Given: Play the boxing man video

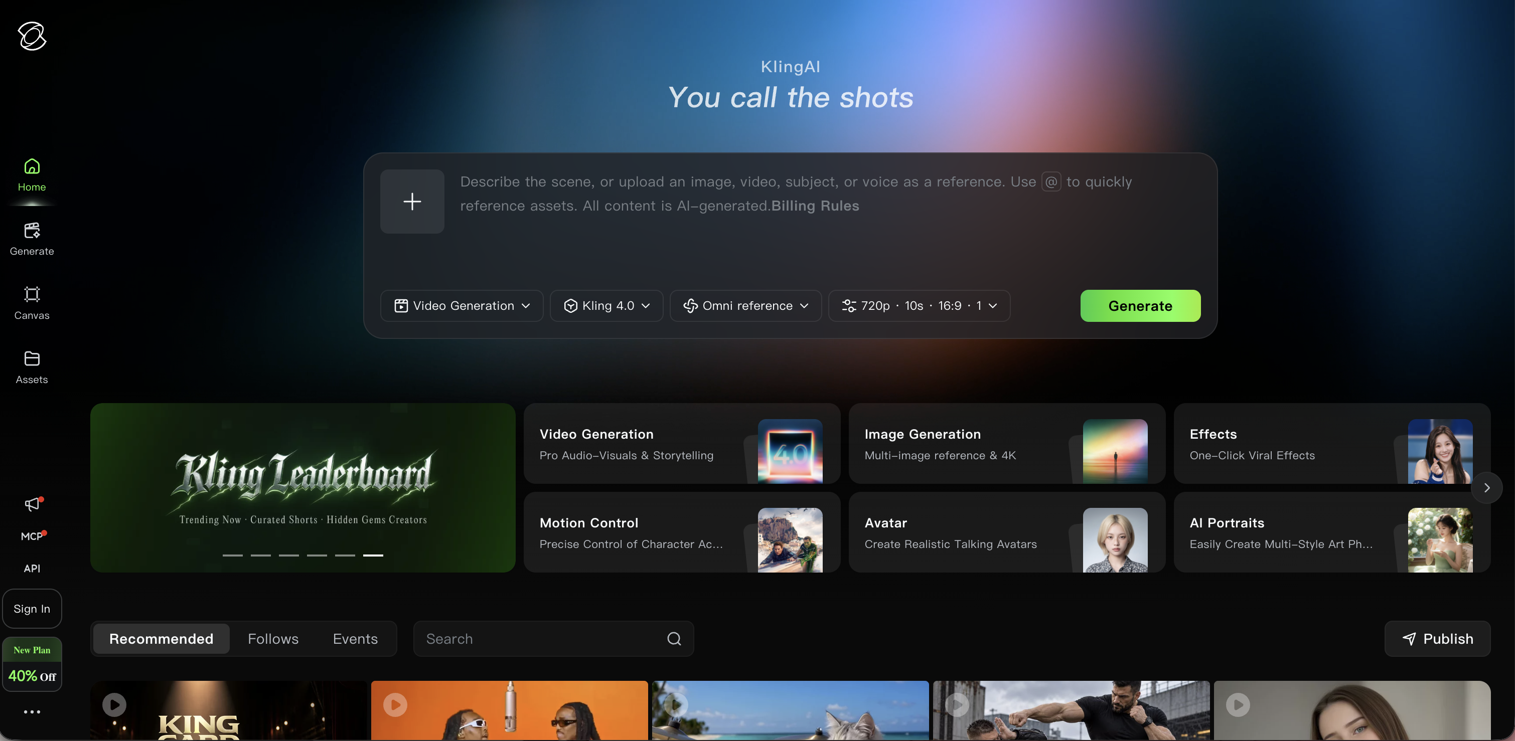Looking at the screenshot, I should 957,704.
